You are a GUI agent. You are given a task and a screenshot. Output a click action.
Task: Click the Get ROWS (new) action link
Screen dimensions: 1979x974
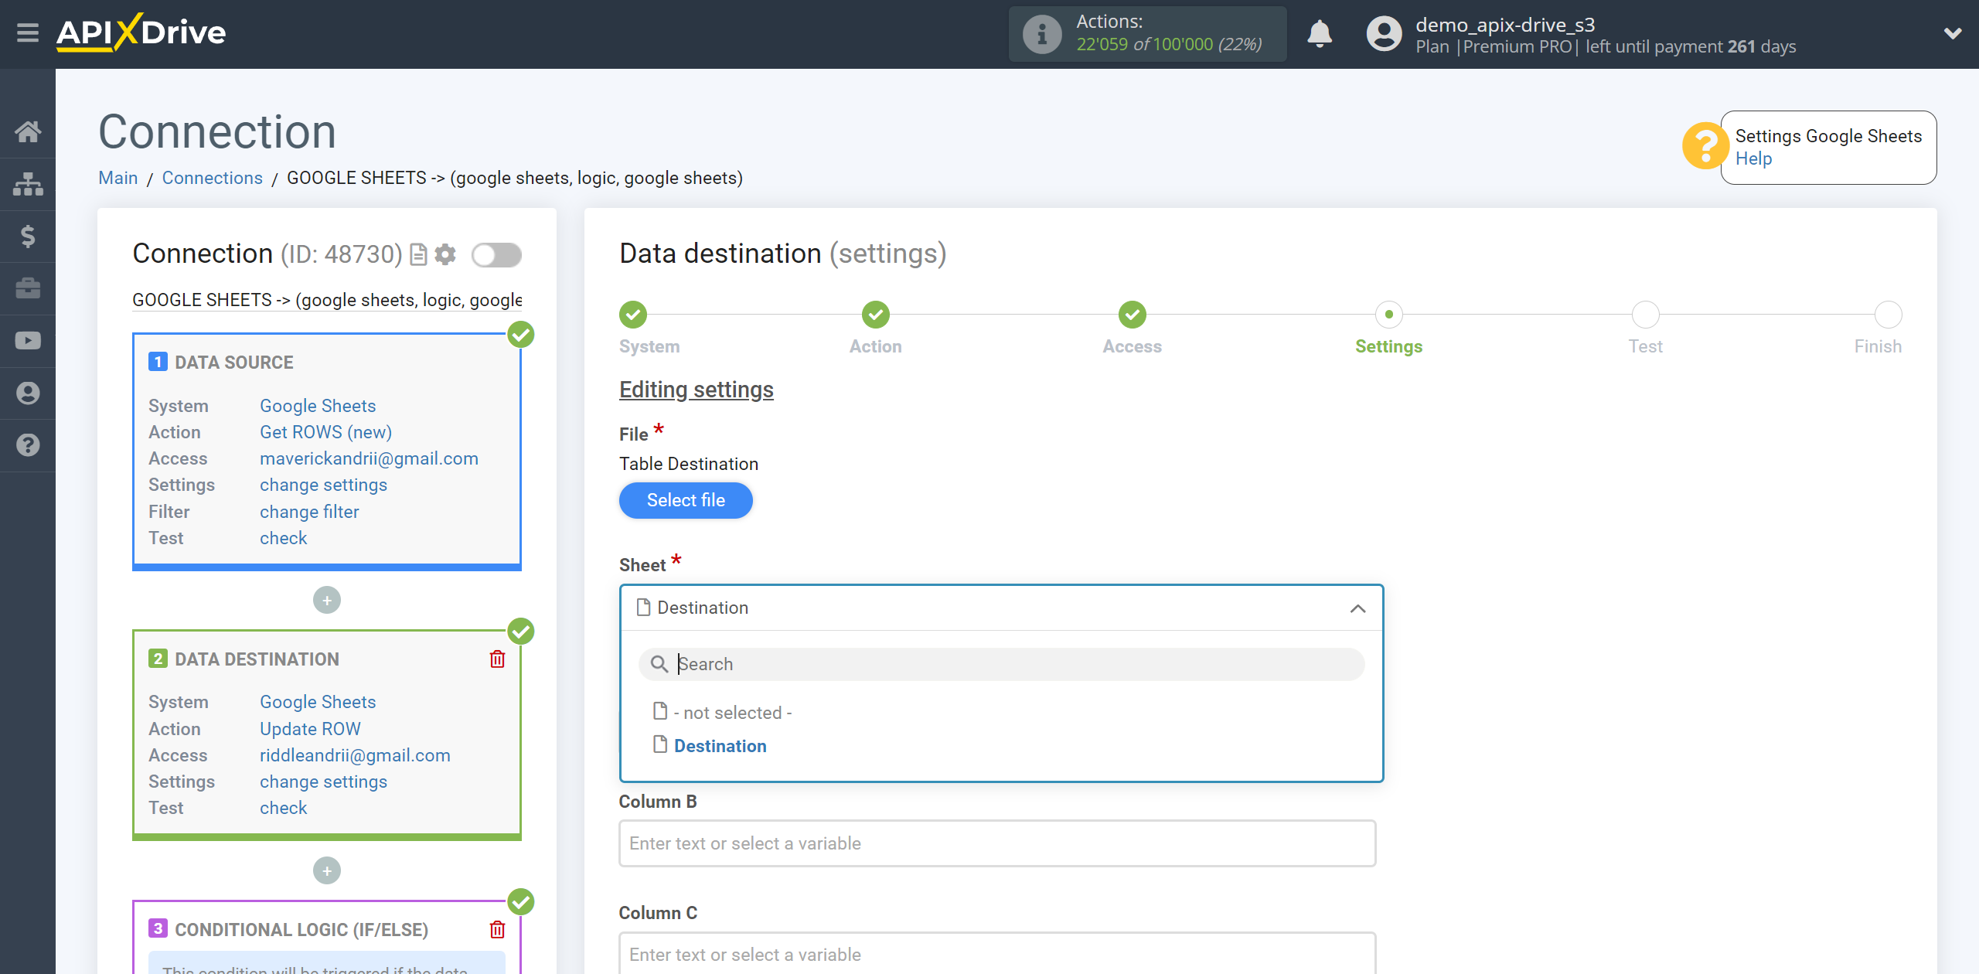pos(325,432)
